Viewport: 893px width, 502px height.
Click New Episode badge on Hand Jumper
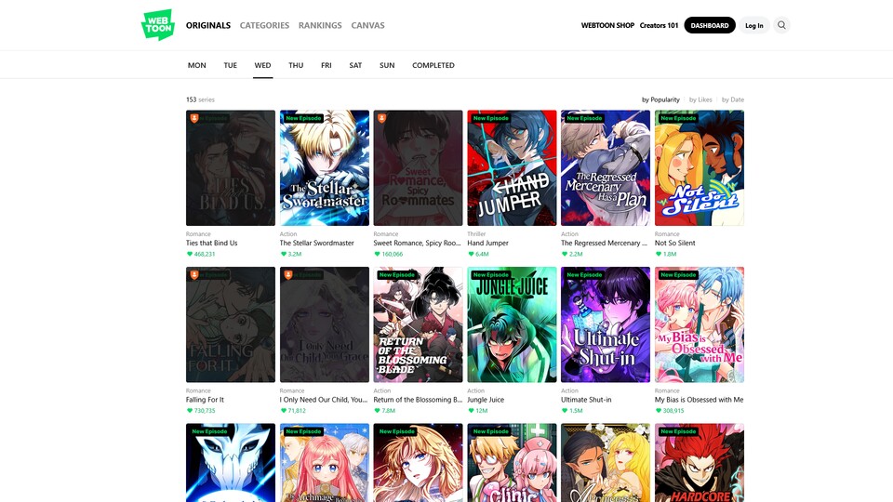[x=491, y=118]
